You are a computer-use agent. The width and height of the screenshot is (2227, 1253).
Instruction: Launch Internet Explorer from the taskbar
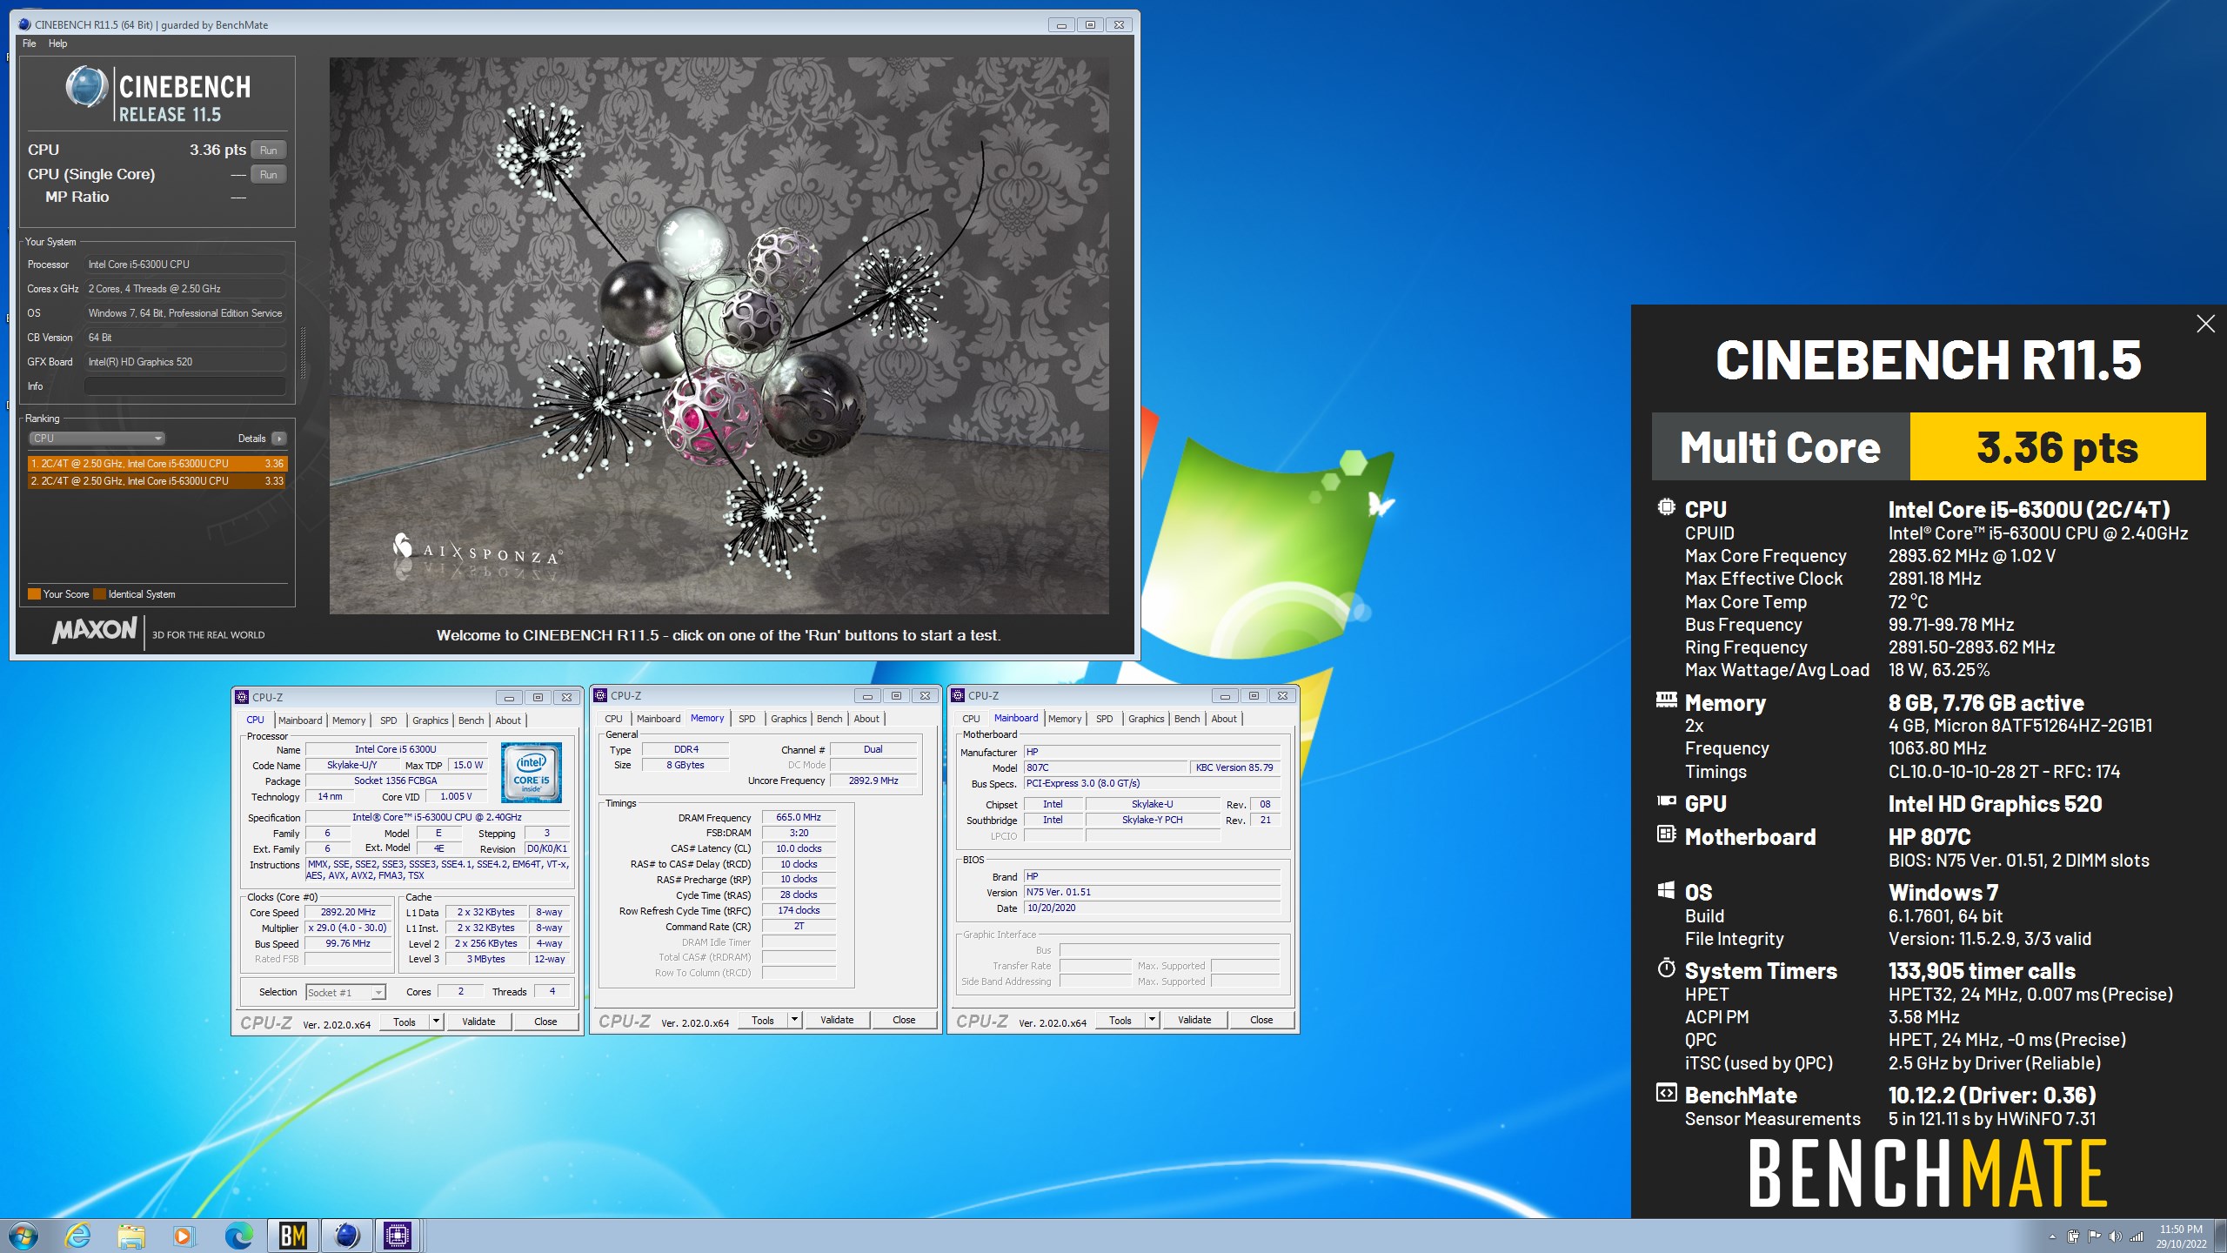coord(78,1236)
